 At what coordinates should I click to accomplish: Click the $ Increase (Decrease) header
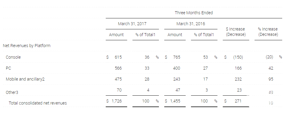(x=236, y=32)
